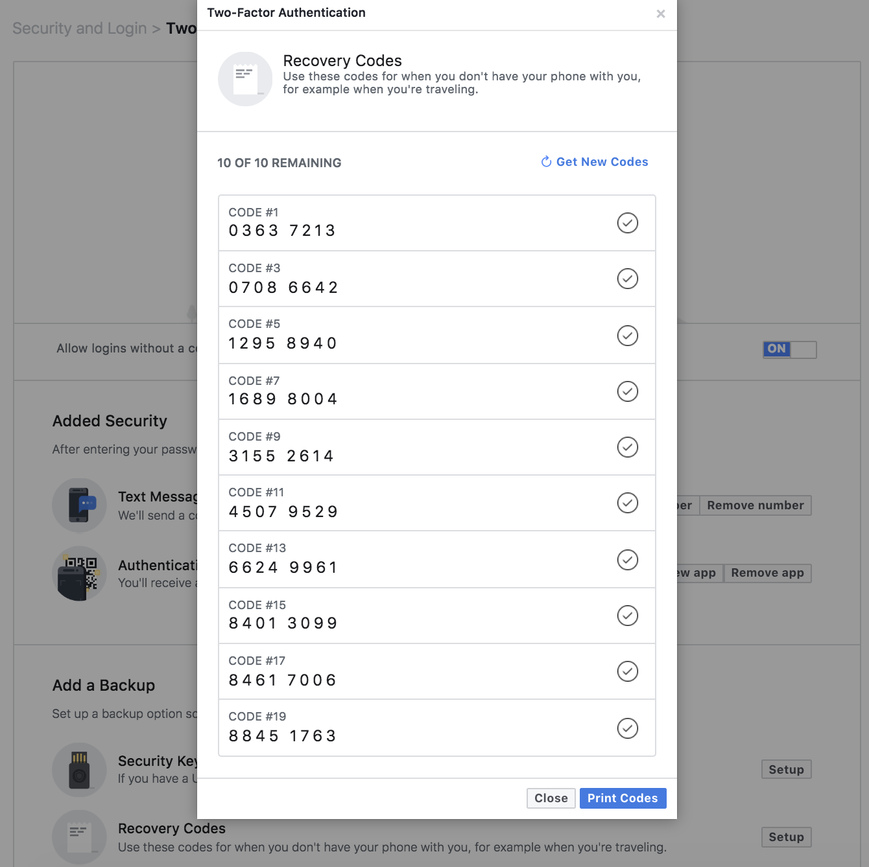
Task: Click the checkmark icon for Code #9
Action: [627, 447]
